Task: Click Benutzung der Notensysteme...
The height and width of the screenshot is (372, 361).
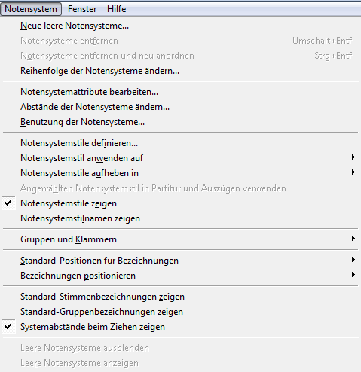Action: pos(180,122)
